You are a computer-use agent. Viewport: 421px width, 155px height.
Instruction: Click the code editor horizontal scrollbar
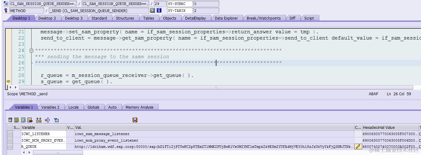point(216,87)
